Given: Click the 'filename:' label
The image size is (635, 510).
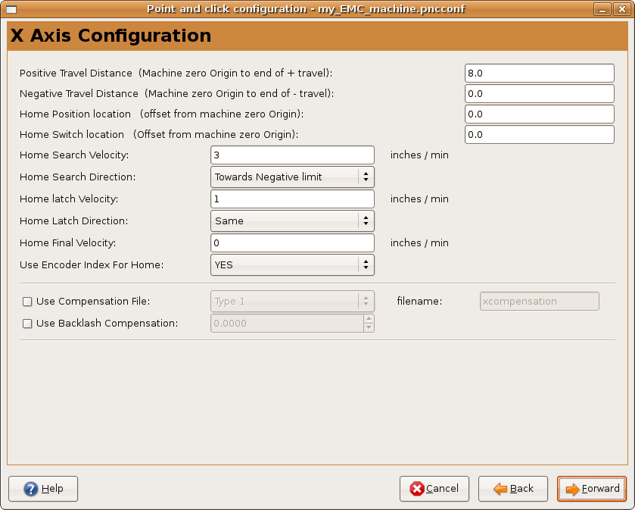Looking at the screenshot, I should click(419, 301).
